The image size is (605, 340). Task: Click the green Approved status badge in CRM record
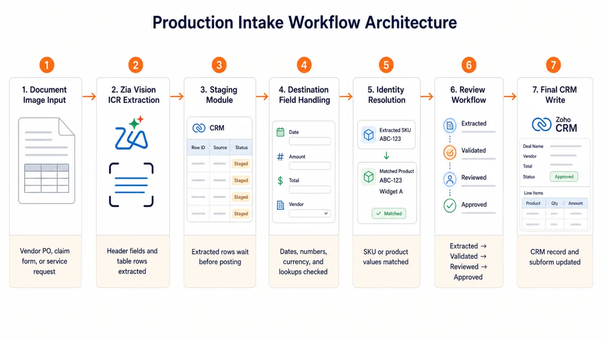click(x=564, y=176)
